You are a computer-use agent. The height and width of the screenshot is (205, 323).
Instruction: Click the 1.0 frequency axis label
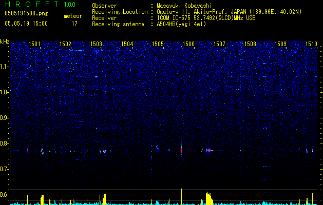point(5,92)
